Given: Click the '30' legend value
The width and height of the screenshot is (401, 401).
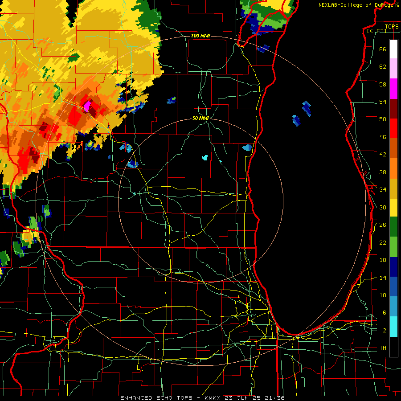Looking at the screenshot, I should click(383, 207).
